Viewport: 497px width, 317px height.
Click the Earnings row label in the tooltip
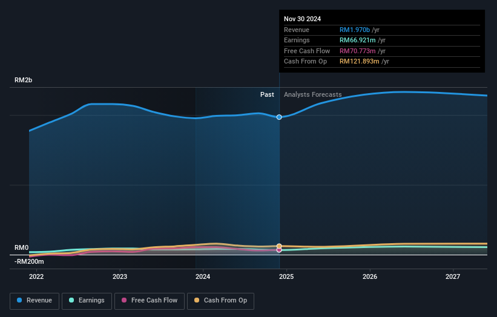(x=297, y=40)
